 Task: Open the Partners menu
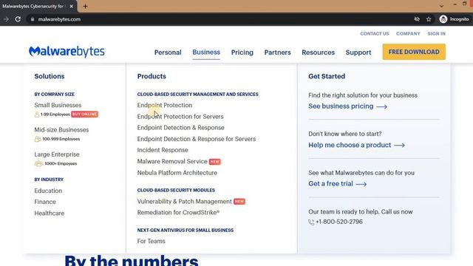pos(278,52)
